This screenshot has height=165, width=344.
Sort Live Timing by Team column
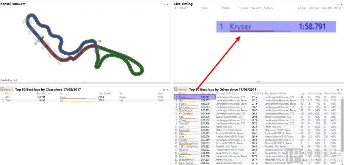(204, 8)
